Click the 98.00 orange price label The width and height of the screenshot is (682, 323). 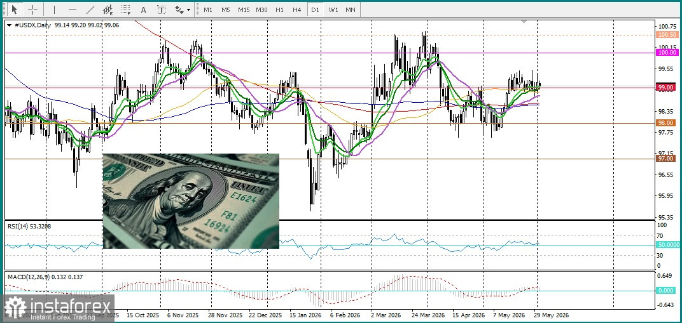[x=666, y=123]
